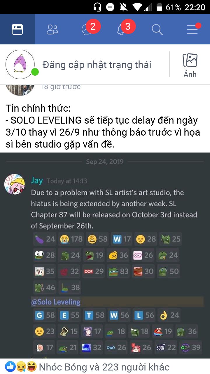Open Messenger with 2 unread messages
The height and width of the screenshot is (374, 210).
(x=87, y=29)
